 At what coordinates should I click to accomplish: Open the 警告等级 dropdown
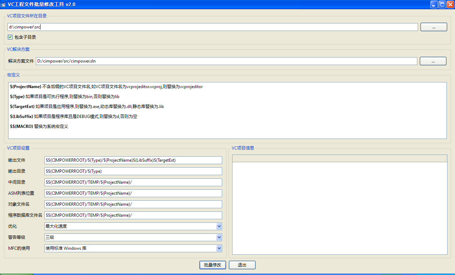(133, 237)
